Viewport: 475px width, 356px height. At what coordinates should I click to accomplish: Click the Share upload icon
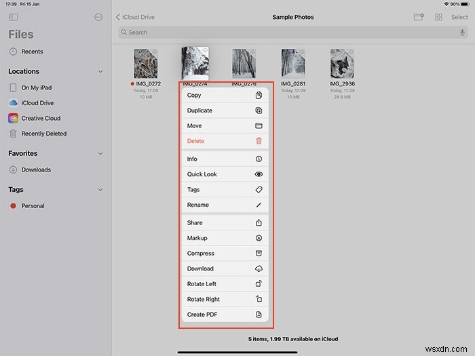coord(259,222)
